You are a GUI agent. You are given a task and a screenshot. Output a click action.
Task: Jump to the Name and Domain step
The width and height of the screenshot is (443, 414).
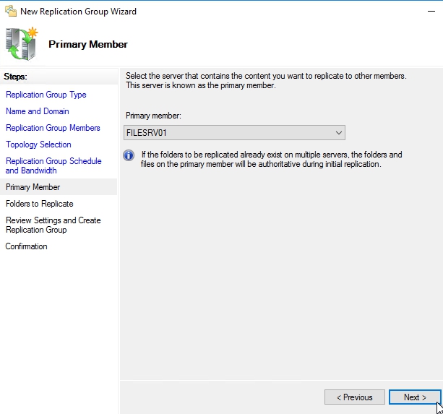pyautogui.click(x=38, y=111)
